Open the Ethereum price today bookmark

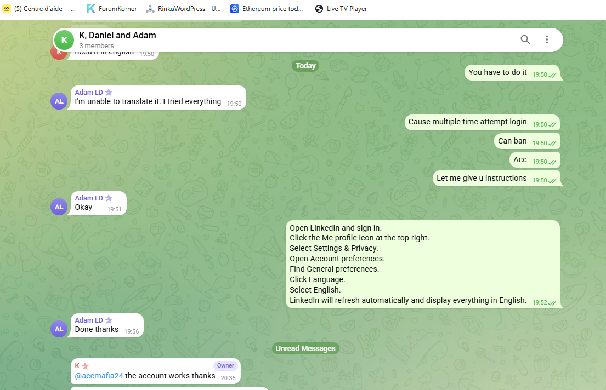[x=267, y=9]
